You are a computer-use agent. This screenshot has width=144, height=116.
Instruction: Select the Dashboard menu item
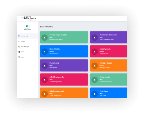coord(27,36)
